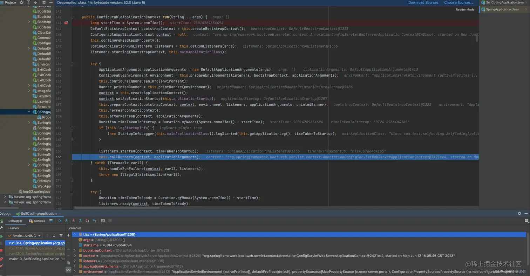Select the startTime variable row
530x276 pixels.
tap(299, 245)
